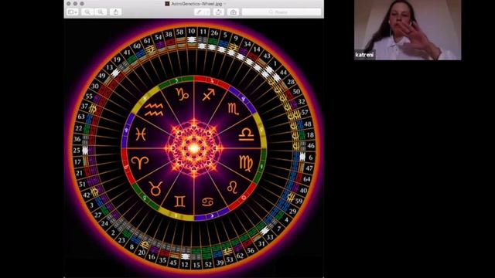Screen dimensions: 495x278
Task: Rotate the image with the rotate button
Action: click(x=218, y=12)
